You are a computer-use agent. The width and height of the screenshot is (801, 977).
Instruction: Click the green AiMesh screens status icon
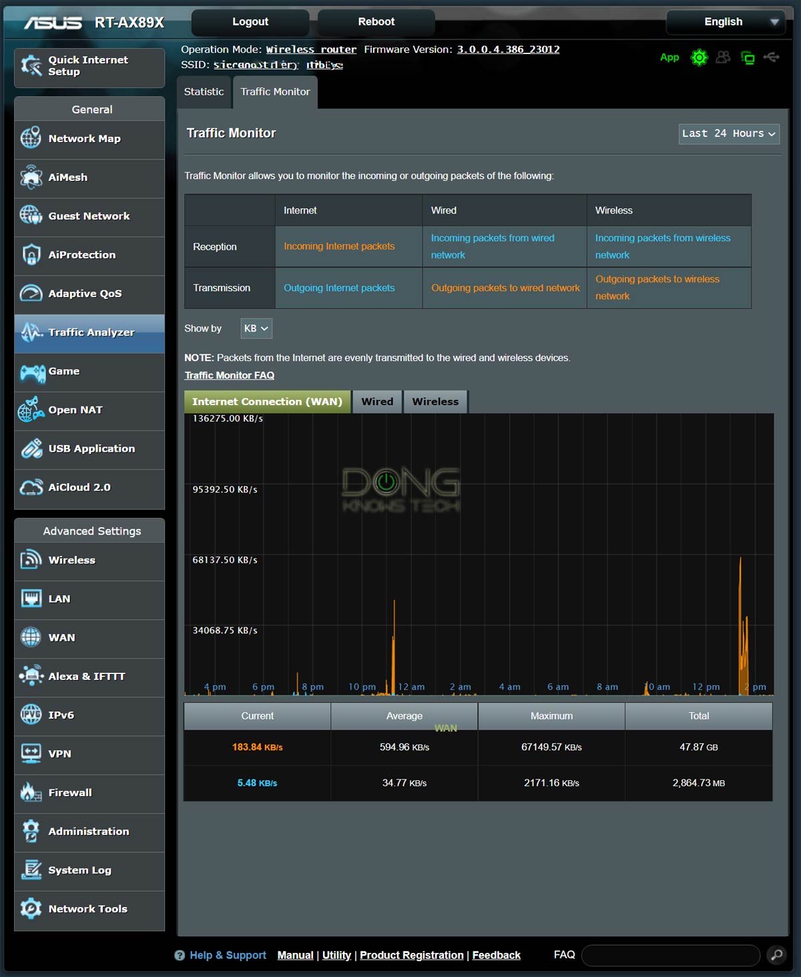(748, 58)
